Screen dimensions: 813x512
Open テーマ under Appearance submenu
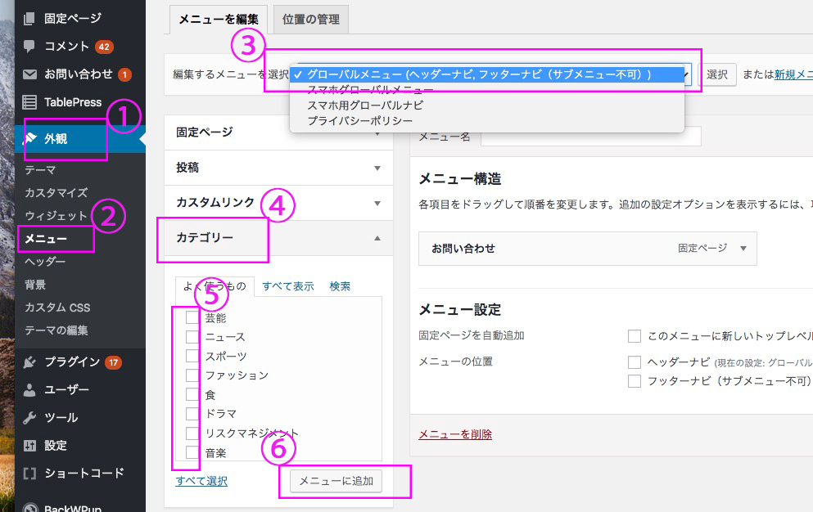click(40, 170)
